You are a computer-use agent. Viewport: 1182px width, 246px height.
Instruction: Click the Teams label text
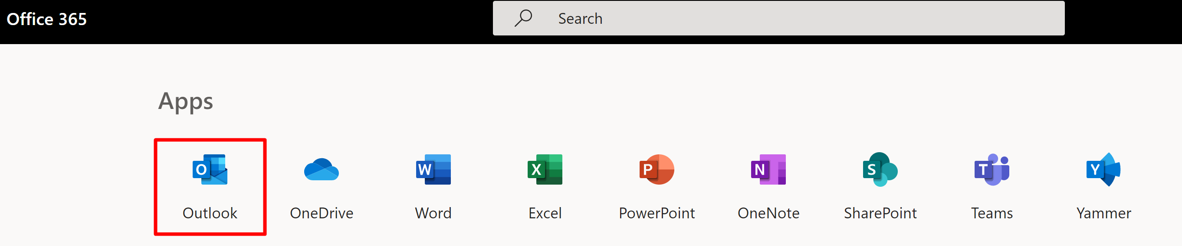992,213
